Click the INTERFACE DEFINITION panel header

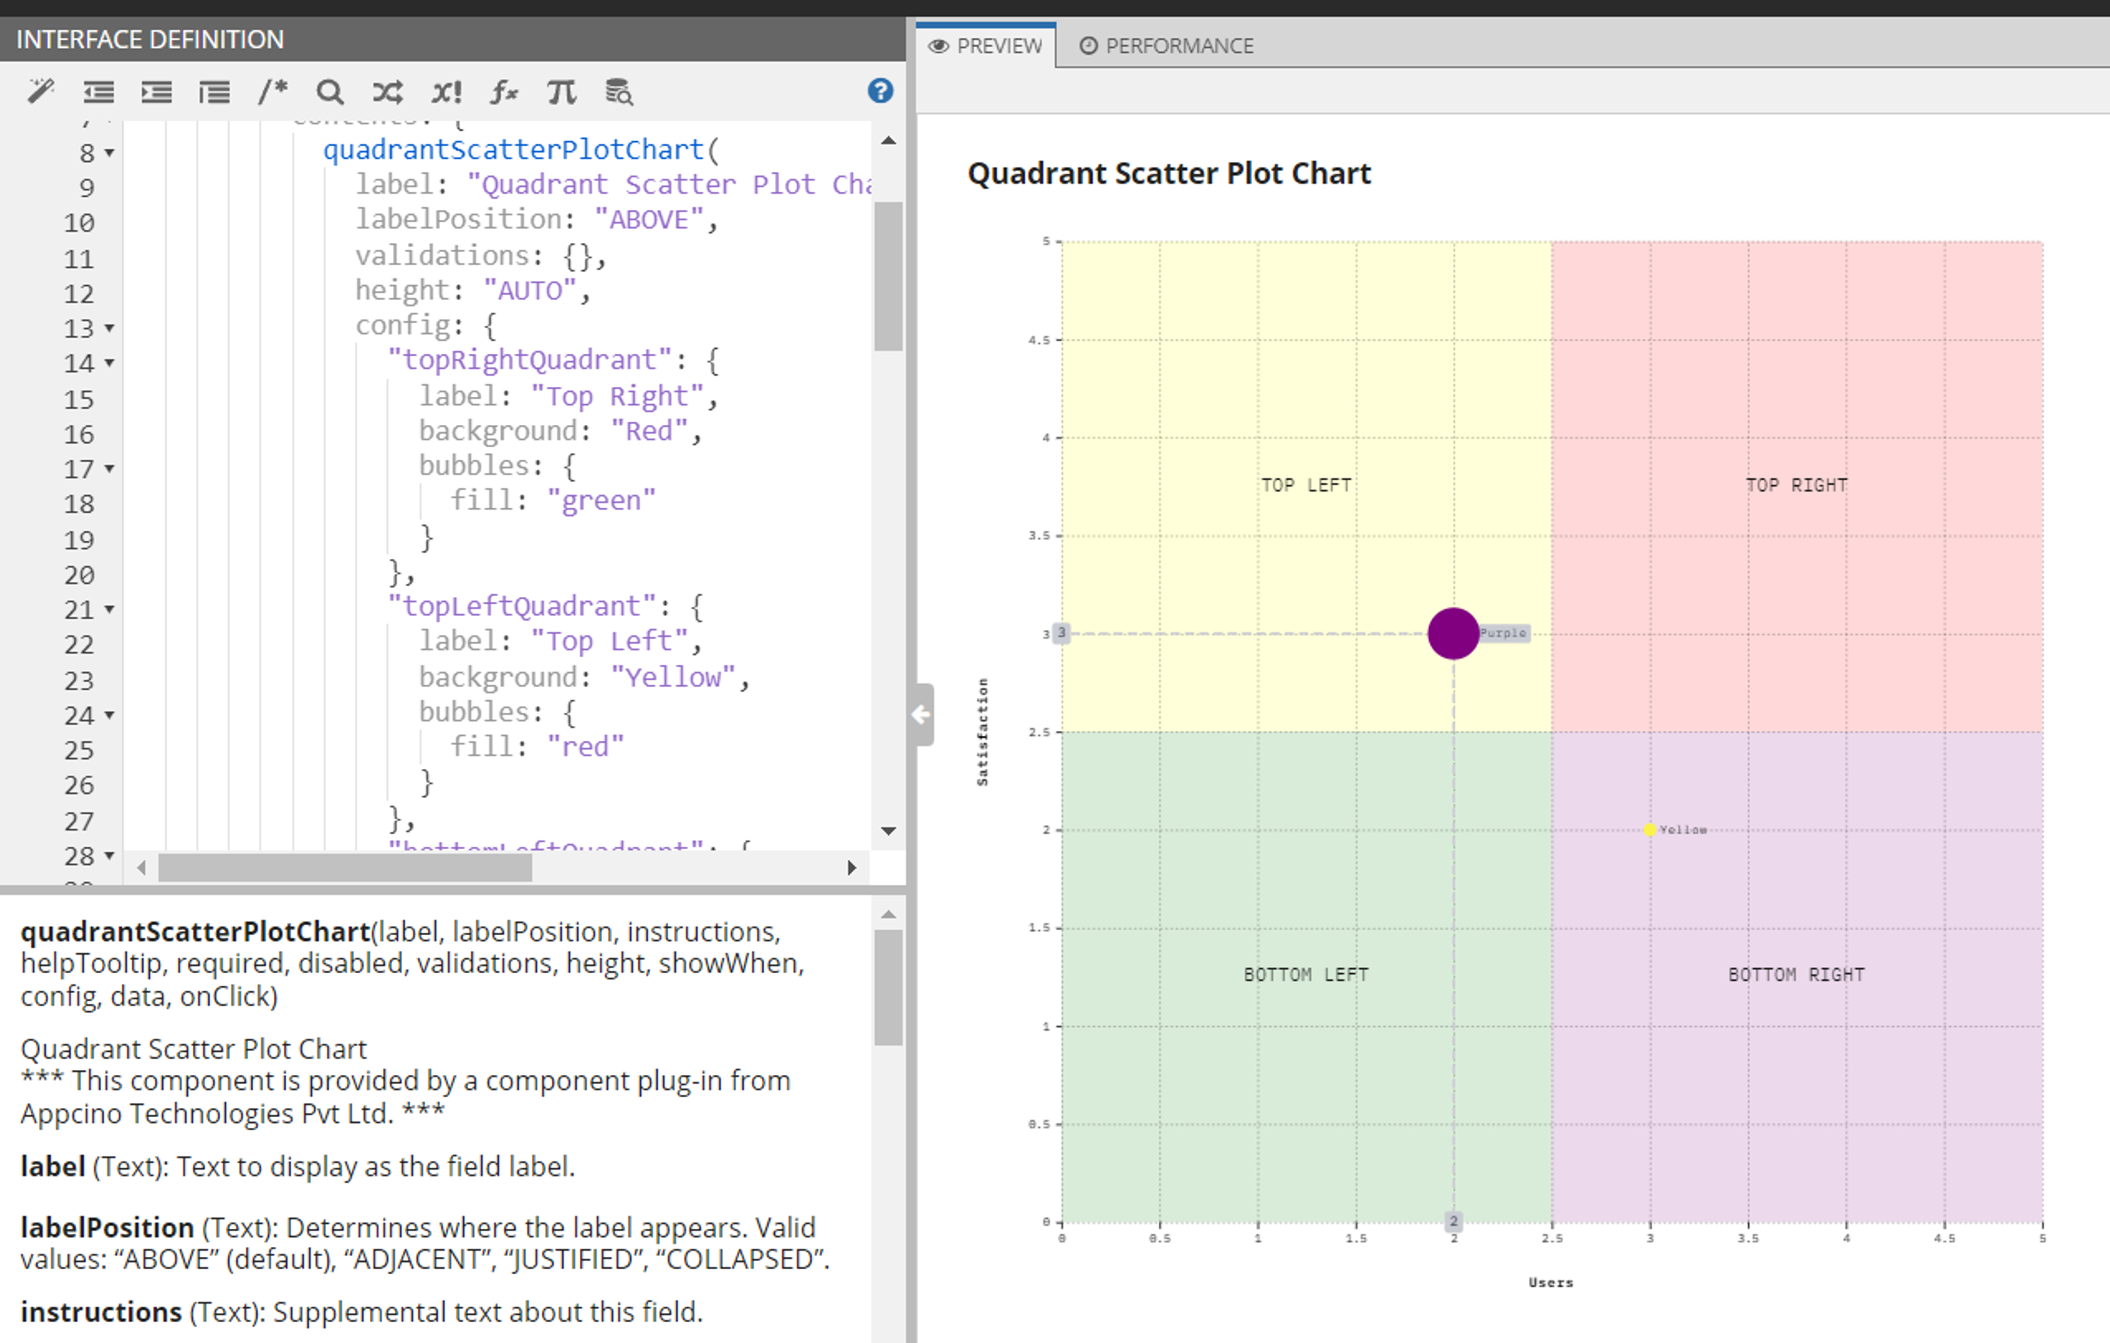pos(452,40)
